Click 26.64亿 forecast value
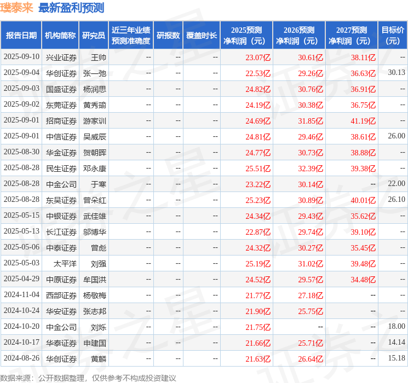This screenshot has height=383, width=408. pyautogui.click(x=311, y=359)
